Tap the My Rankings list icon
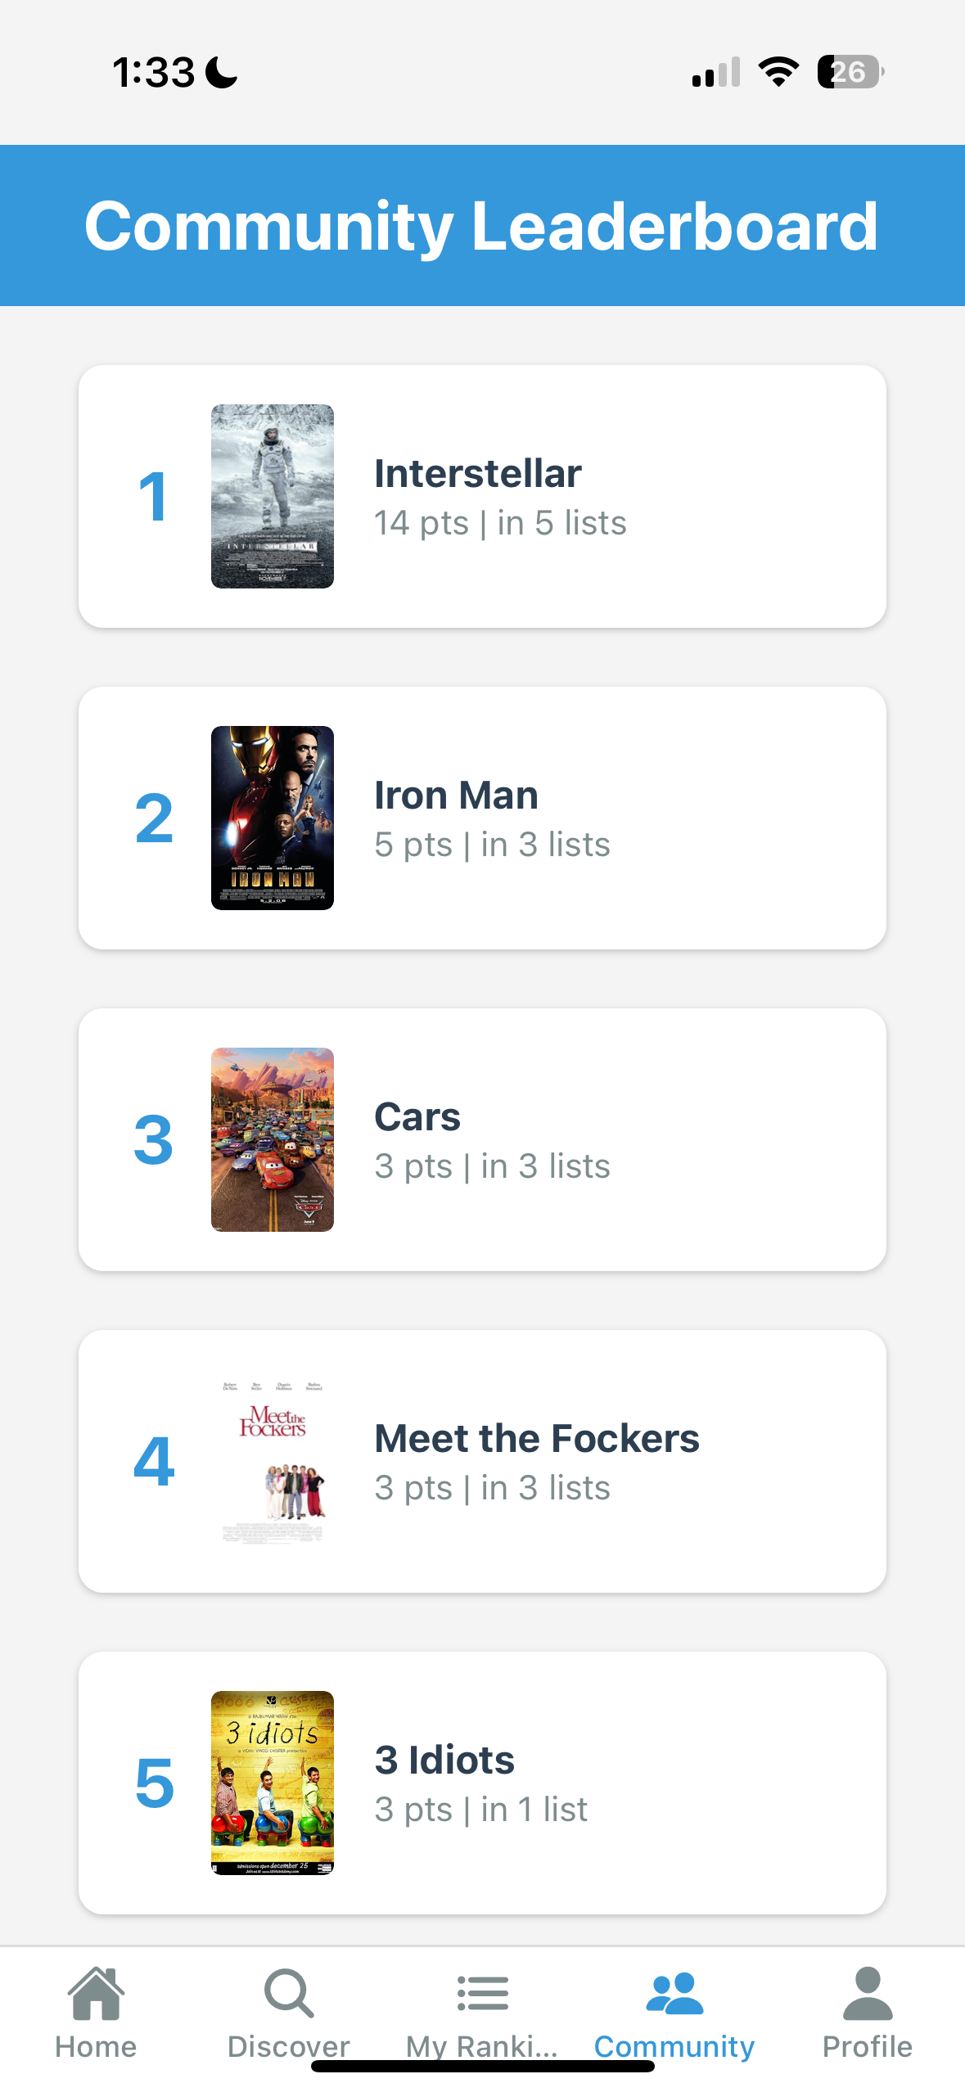Image resolution: width=965 pixels, height=2092 pixels. [482, 1993]
